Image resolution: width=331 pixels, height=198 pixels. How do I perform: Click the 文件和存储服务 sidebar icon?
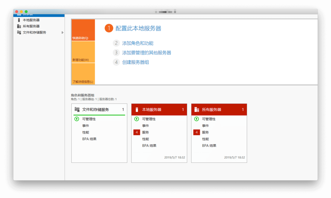tap(19, 33)
